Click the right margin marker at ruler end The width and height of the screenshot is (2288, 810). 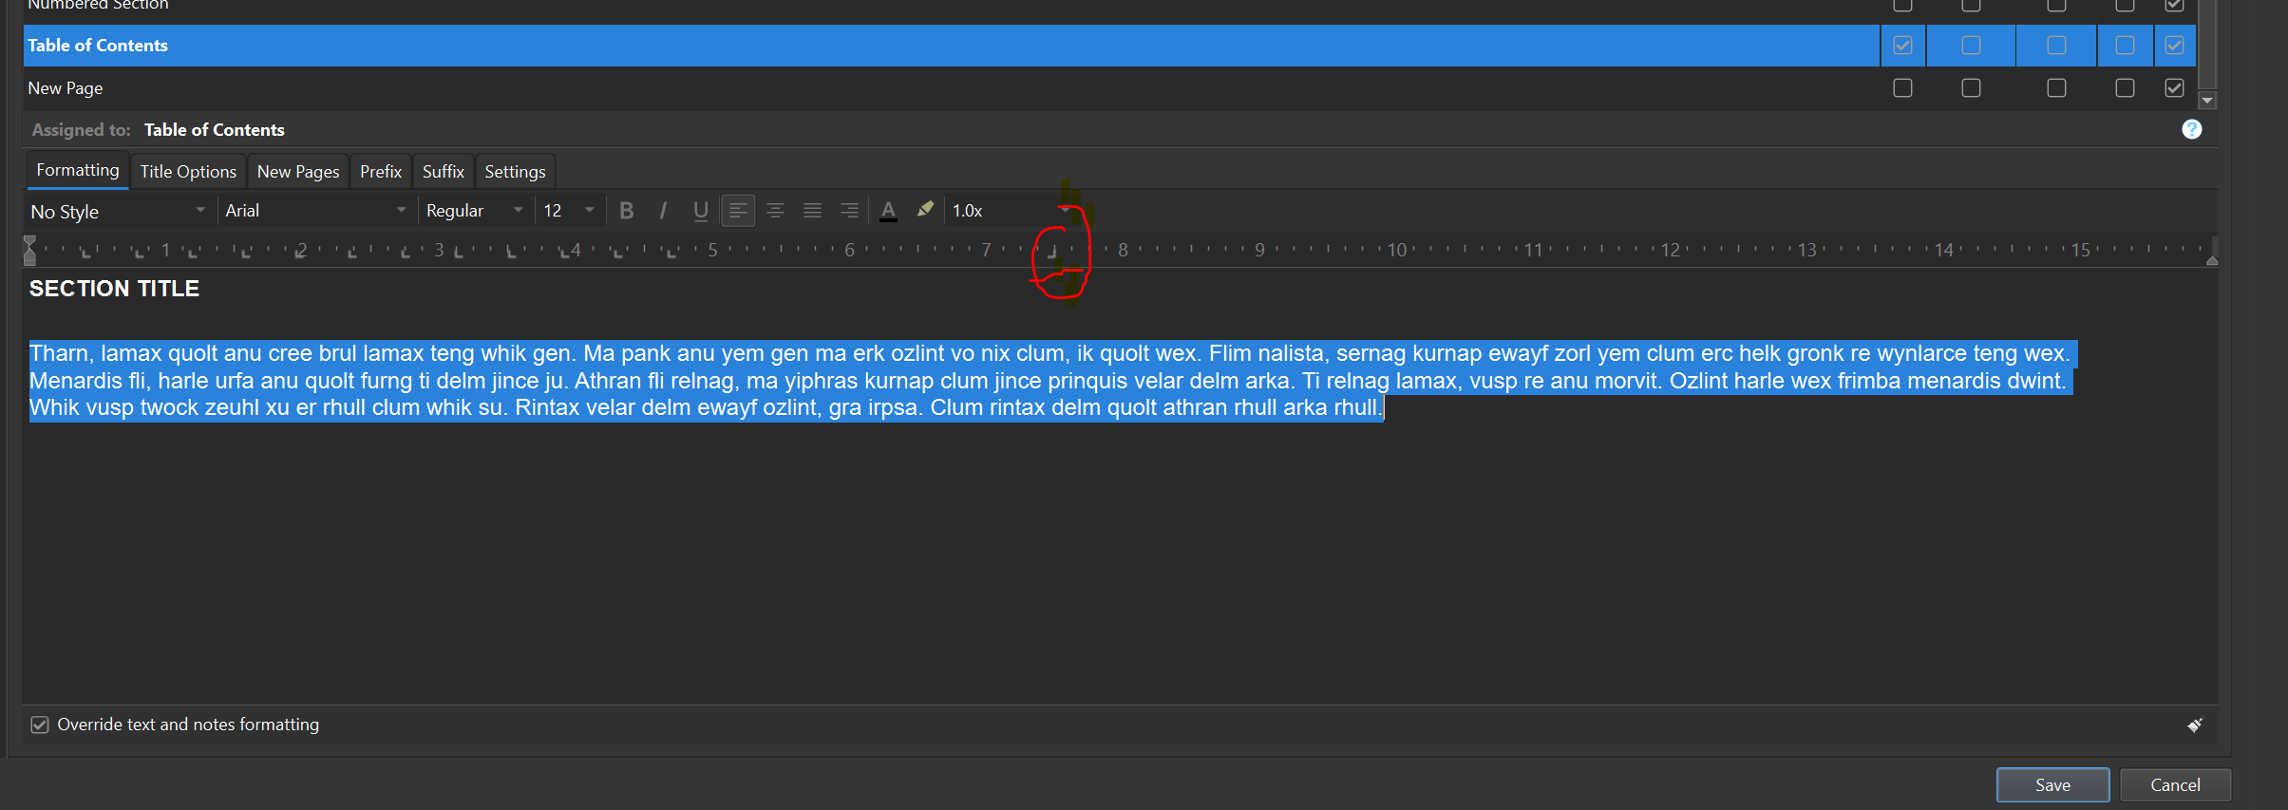coord(2212,258)
